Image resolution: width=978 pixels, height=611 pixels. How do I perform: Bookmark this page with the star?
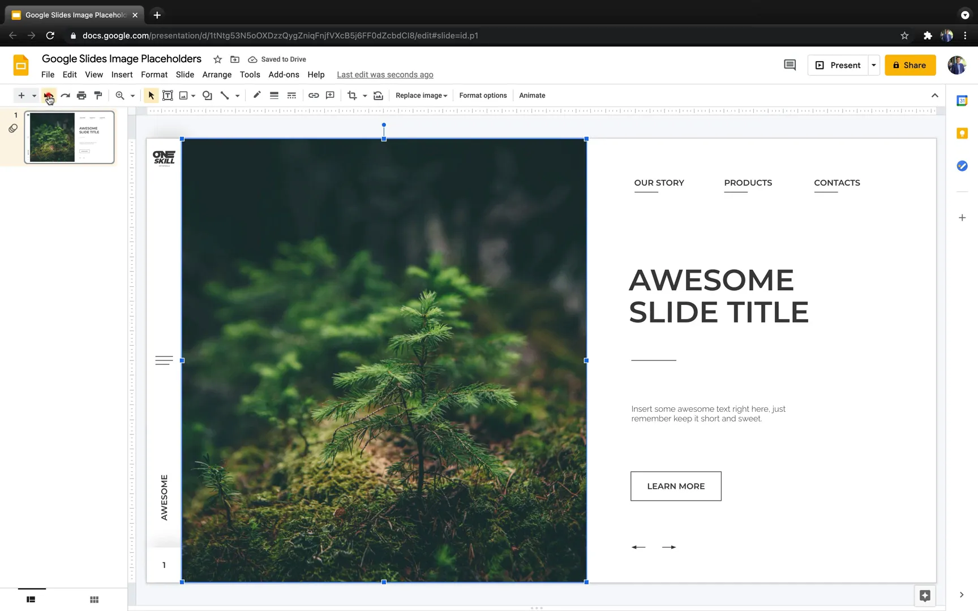point(904,36)
